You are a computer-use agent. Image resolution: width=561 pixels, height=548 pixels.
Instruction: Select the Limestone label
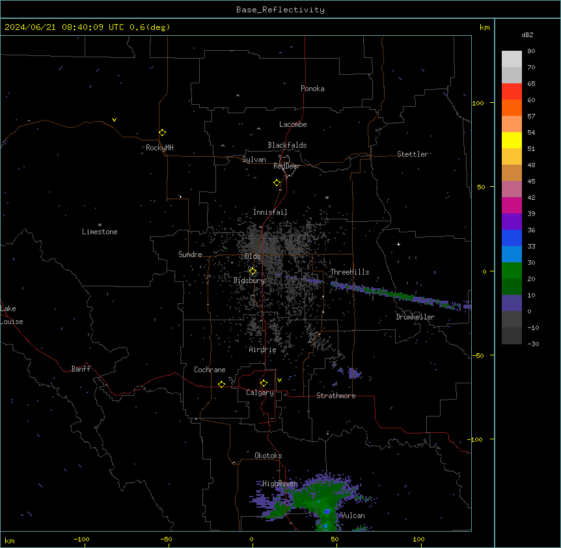coord(100,232)
